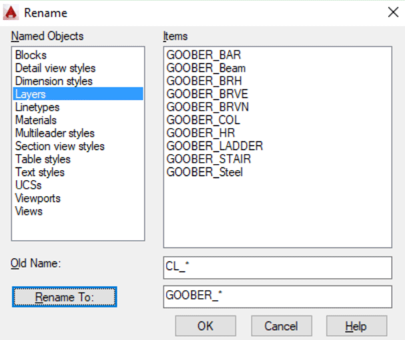Select Text styles in the list

tap(40, 172)
